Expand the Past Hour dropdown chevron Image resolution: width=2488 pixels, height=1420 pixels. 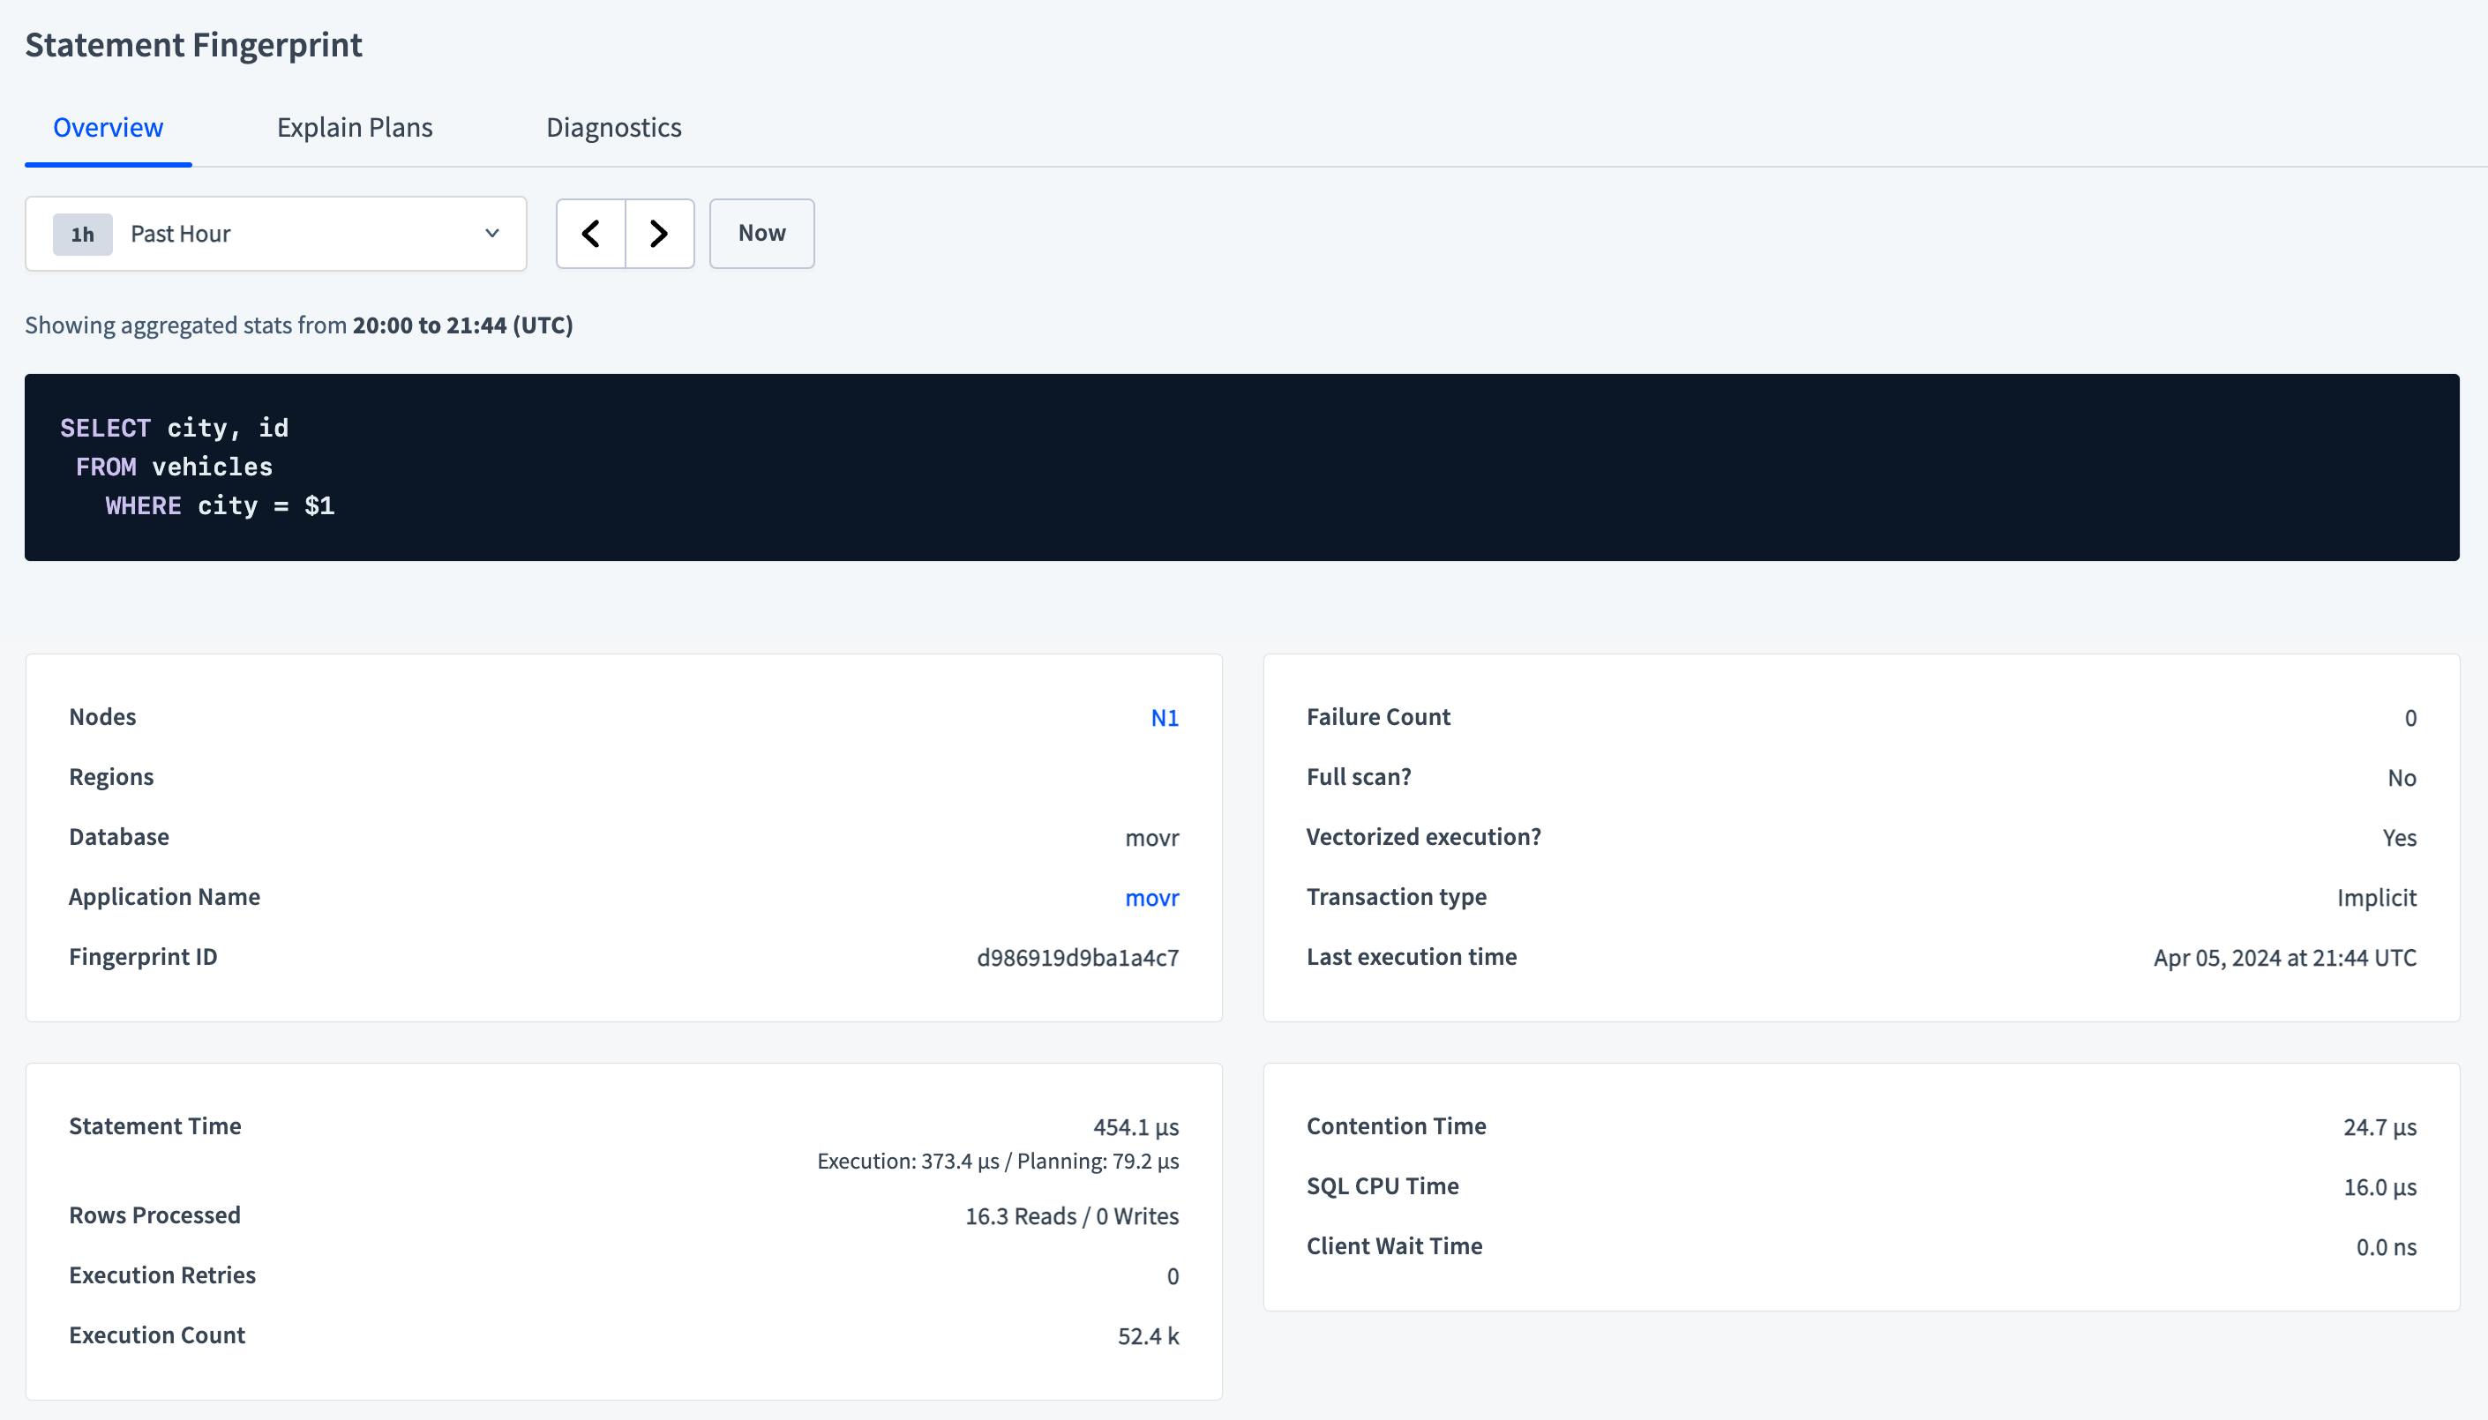coord(491,234)
